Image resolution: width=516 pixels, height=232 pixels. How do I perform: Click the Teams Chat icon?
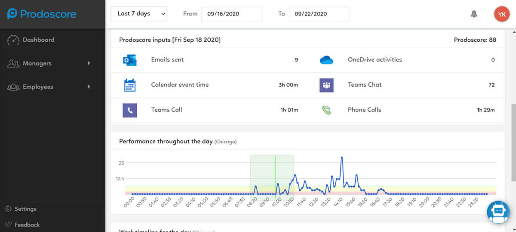(x=326, y=85)
